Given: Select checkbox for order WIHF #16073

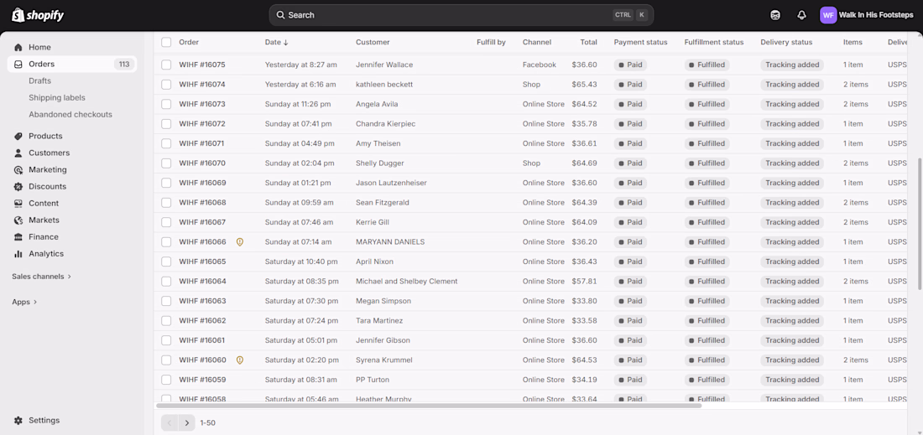Looking at the screenshot, I should point(167,104).
